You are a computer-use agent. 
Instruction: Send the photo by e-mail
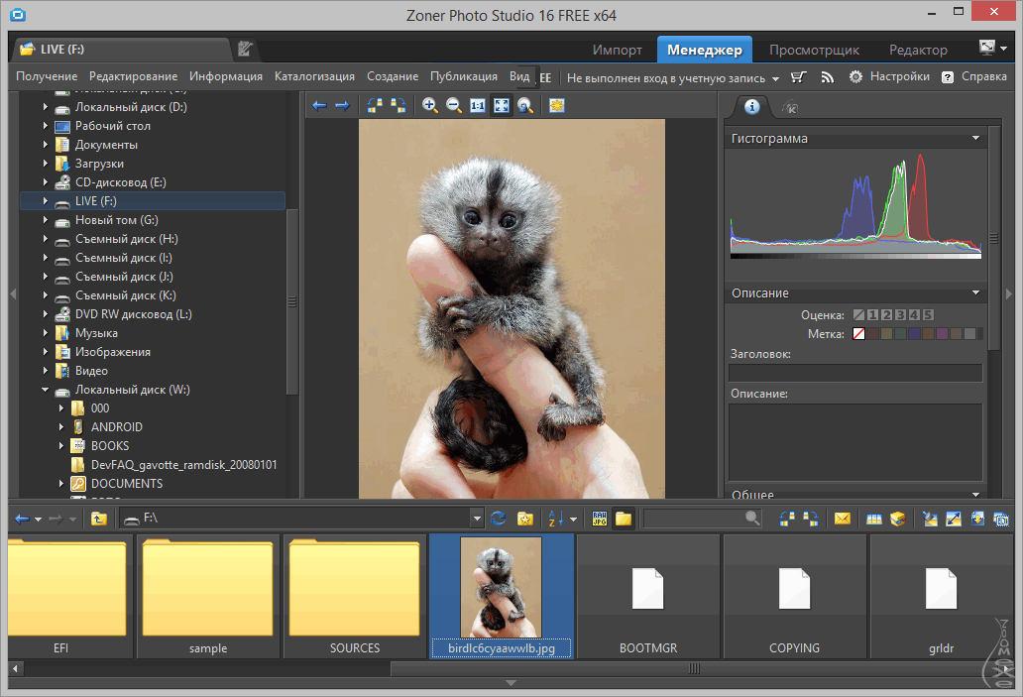pos(843,519)
